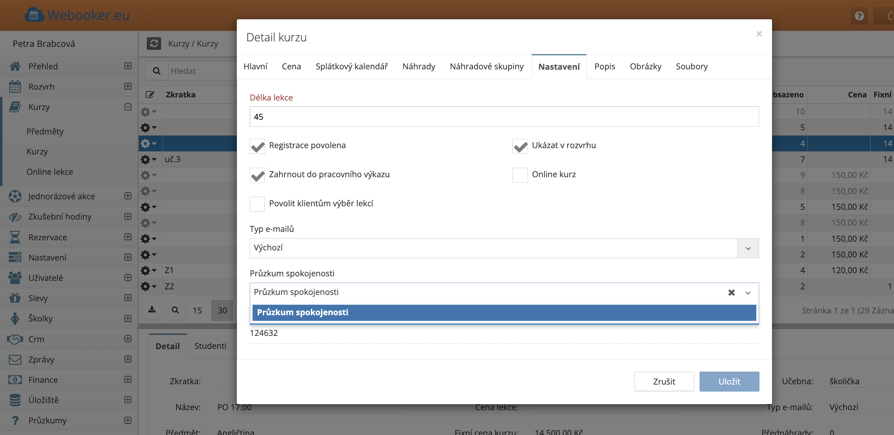This screenshot has width=894, height=435.
Task: Click the Rozvrh calendar icon in sidebar
Action: pyautogui.click(x=15, y=87)
